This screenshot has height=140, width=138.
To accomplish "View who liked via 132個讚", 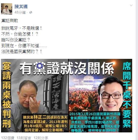I will click(8, 138).
